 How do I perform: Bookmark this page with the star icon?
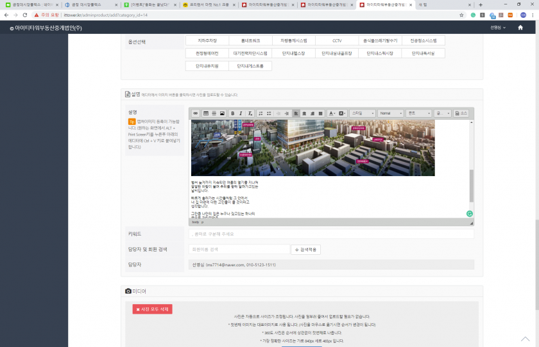pyautogui.click(x=462, y=15)
